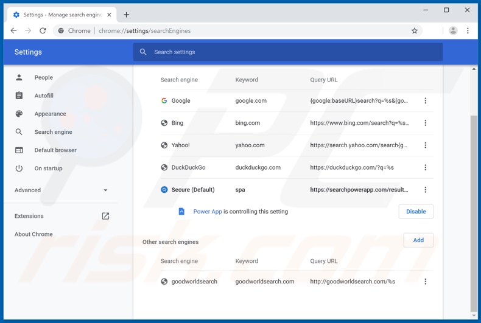Click the page vertical scrollbar thumb
Screen dimensions: 481x323
[x=474, y=213]
